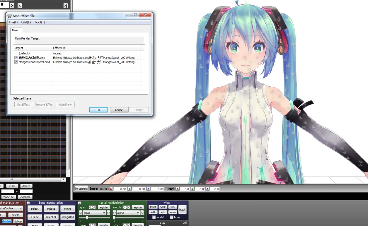
Task: Open the mouth morph 'alpha' dropdown
Action: click(128, 213)
